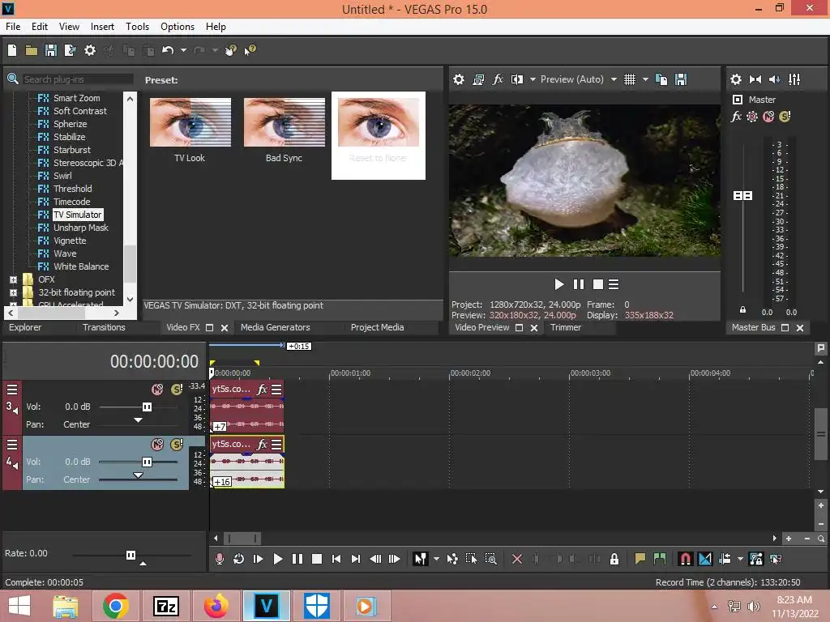Switch to the Media Generators tab

tap(275, 327)
